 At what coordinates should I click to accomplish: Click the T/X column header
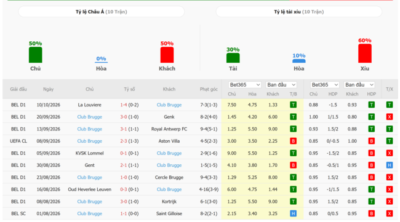pos(390,89)
